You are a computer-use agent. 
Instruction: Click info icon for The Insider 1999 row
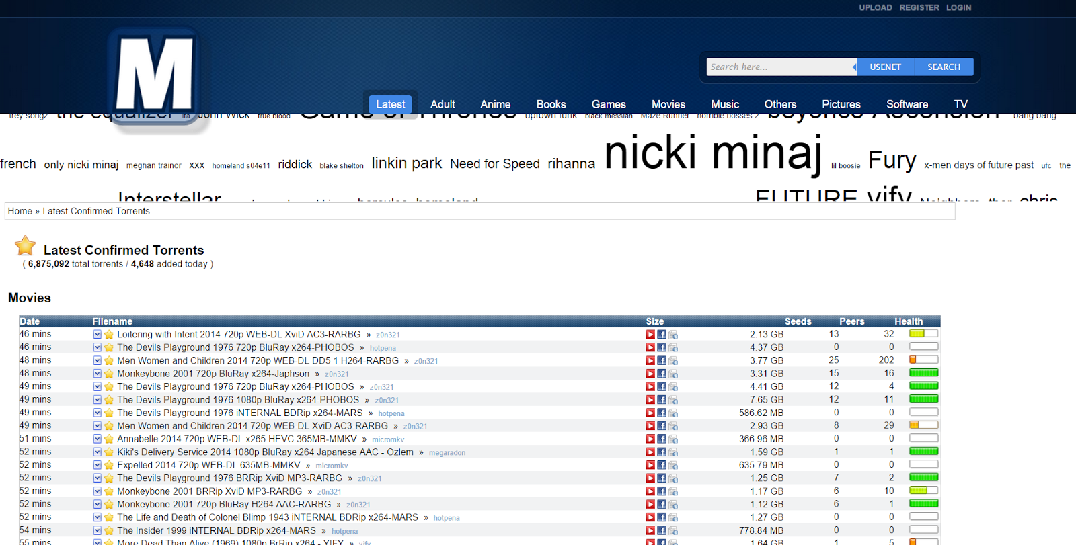[673, 530]
